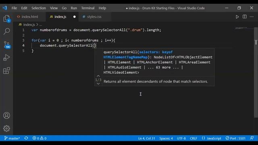Click the numberofdrums variable on line 1
Viewport: 258px width, 145px height.
click(53, 30)
